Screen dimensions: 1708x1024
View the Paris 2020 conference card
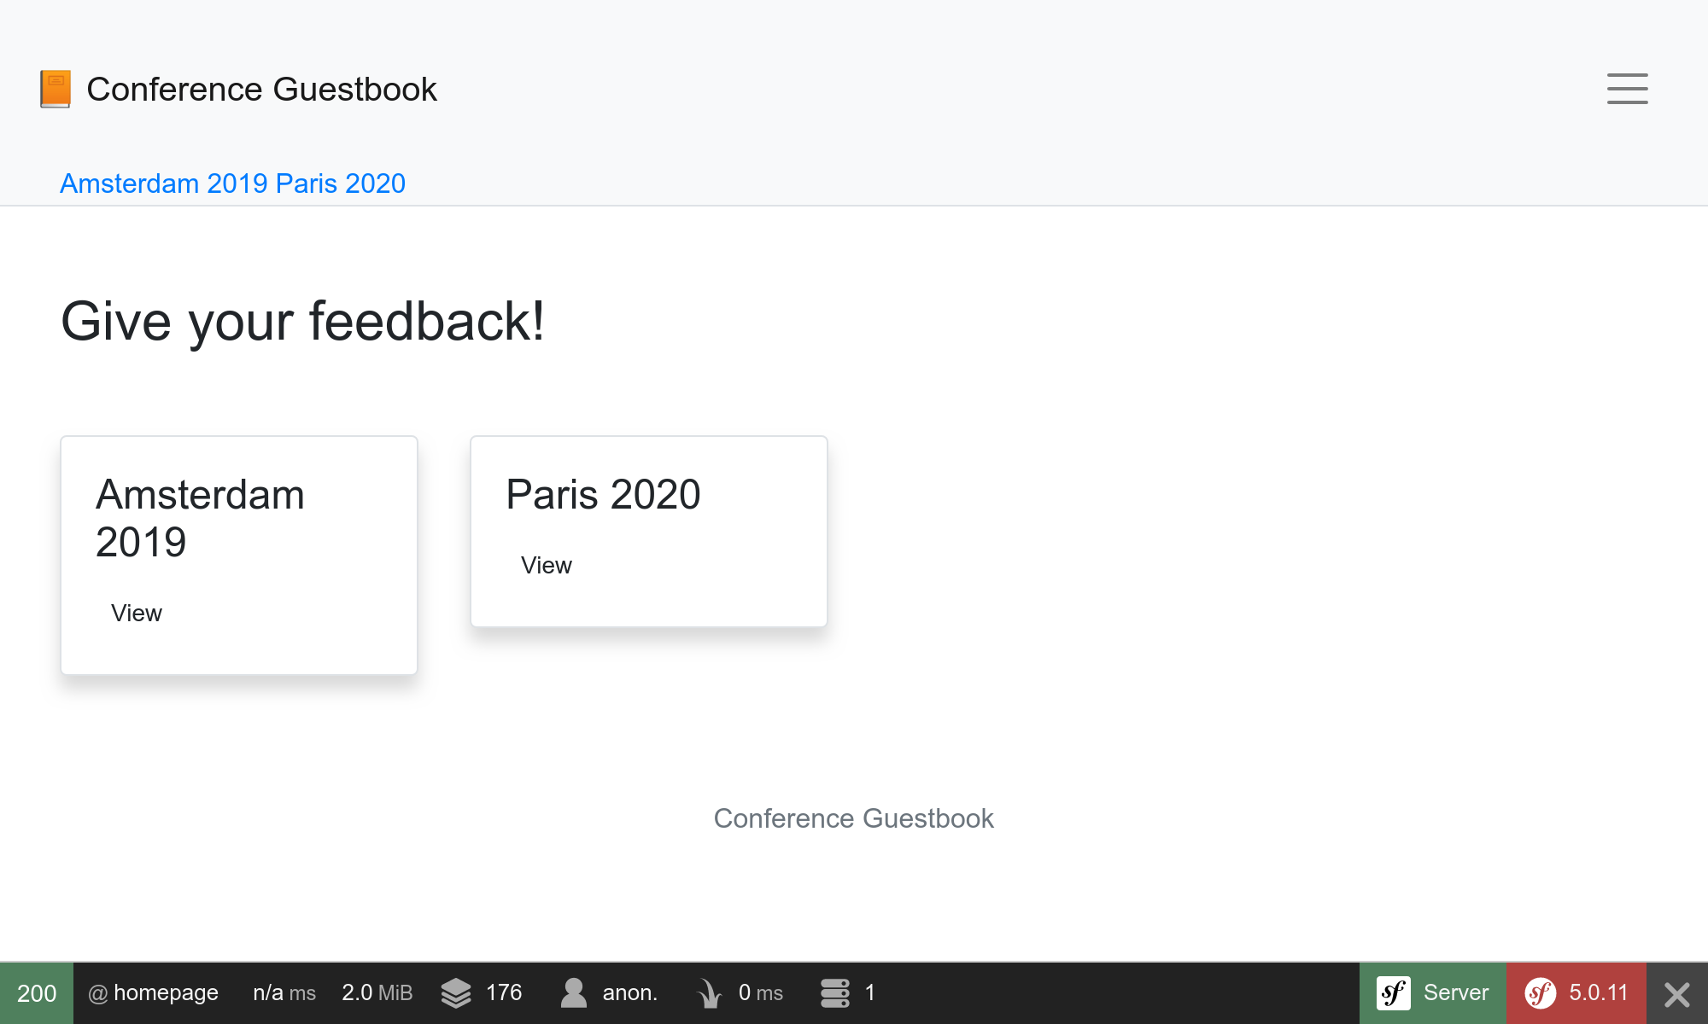(546, 565)
